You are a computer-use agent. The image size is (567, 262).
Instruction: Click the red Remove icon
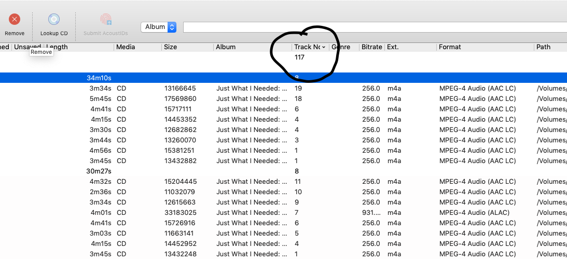15,20
